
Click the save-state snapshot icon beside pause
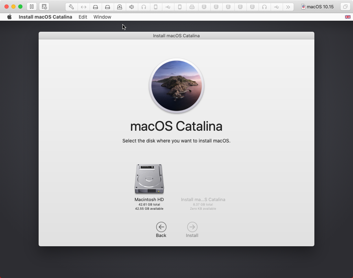click(x=44, y=6)
